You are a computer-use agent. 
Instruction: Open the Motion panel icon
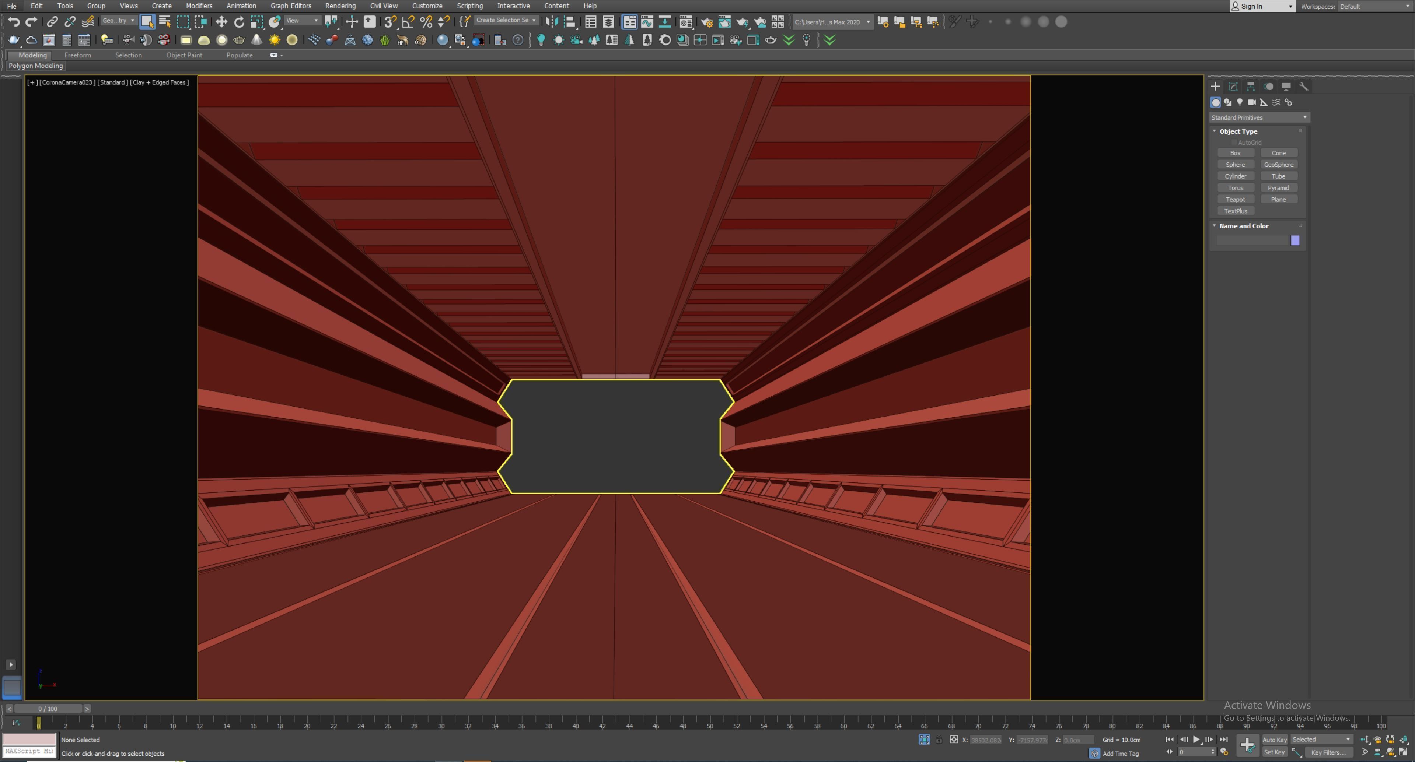(1268, 86)
